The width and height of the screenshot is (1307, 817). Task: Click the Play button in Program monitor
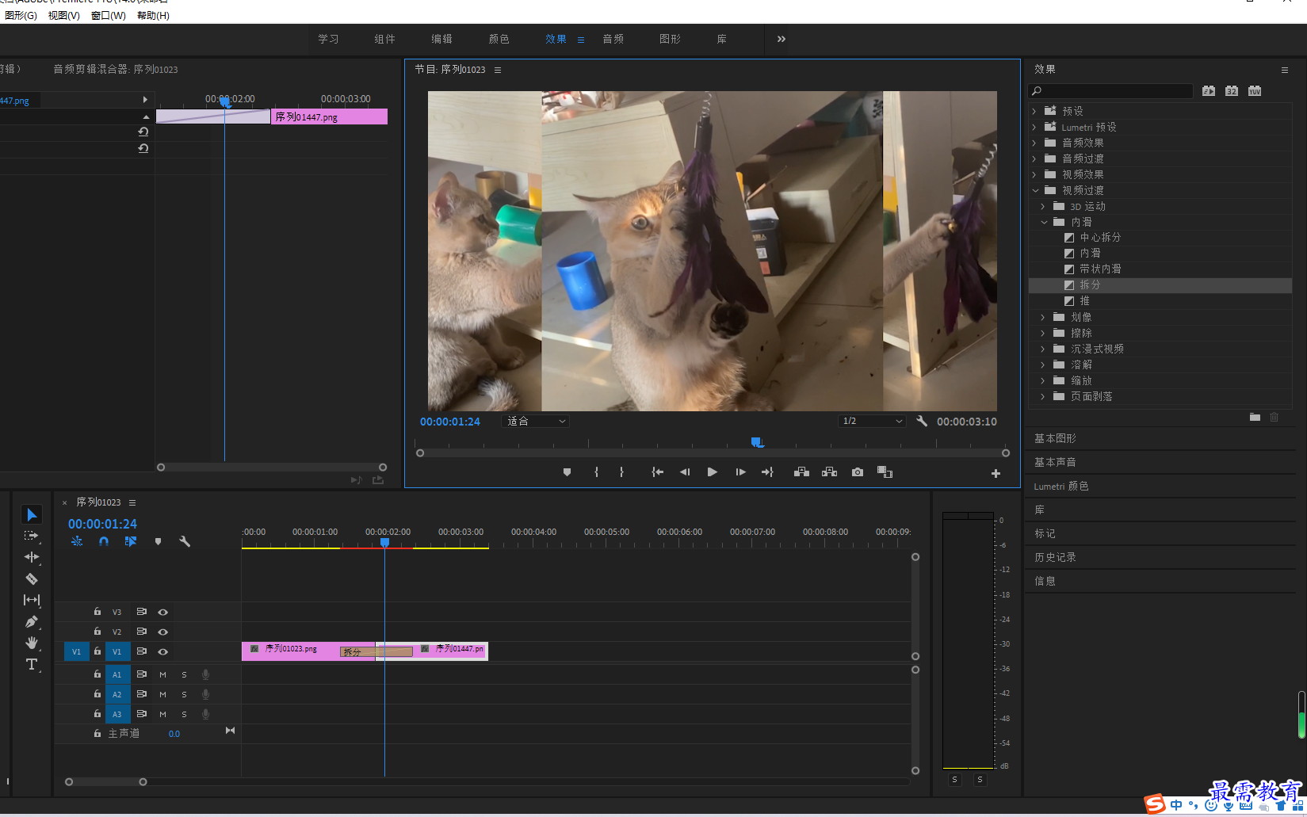[x=712, y=472]
